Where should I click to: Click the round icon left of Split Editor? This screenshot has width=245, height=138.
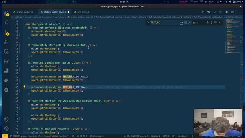tap(226, 12)
